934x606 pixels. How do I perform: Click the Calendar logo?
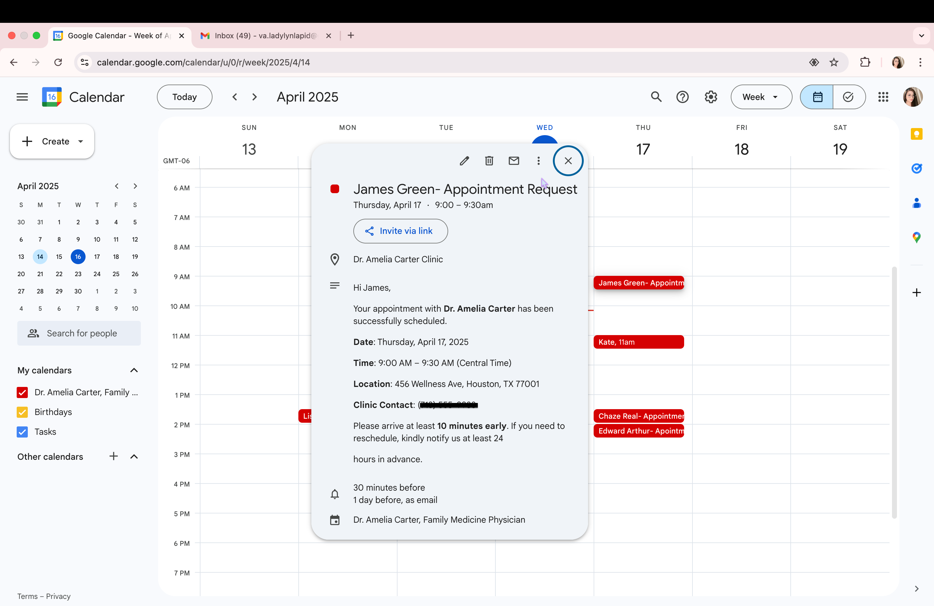(83, 97)
